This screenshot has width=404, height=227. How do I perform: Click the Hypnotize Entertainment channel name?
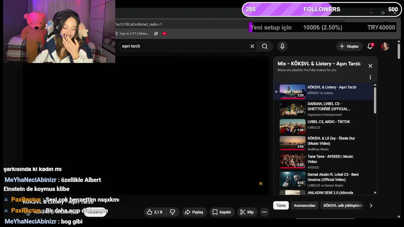coord(325,115)
